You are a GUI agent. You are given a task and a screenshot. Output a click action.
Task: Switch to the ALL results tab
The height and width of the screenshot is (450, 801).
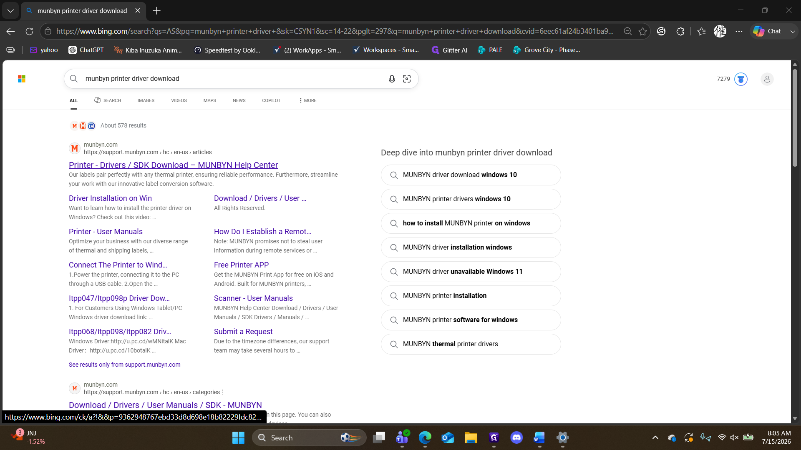pyautogui.click(x=73, y=100)
